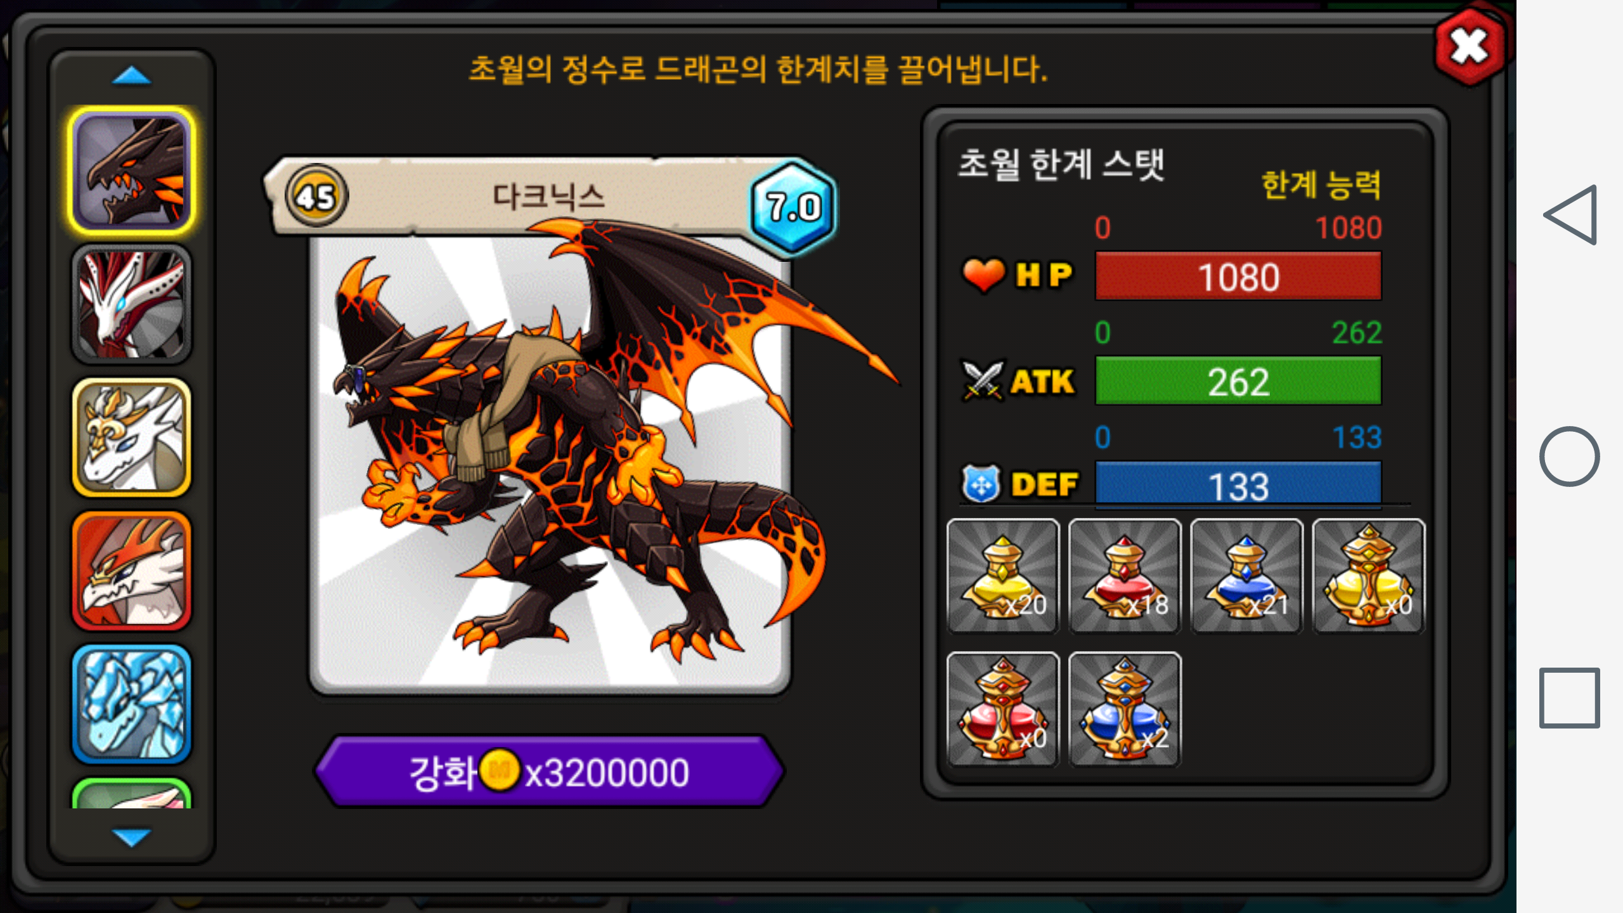Select the blue essence potion x21

point(1246,576)
